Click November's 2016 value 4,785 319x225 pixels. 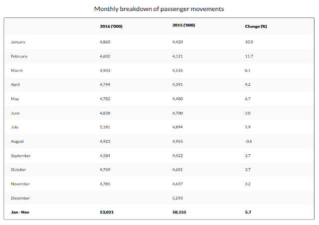click(x=105, y=184)
